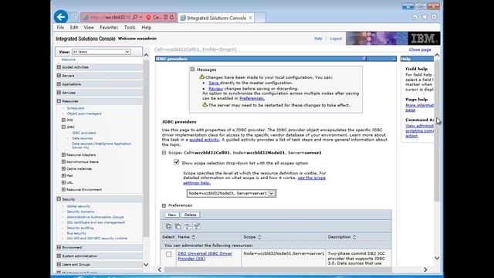Open Schedulers under Resources
The height and width of the screenshot is (278, 494).
(x=76, y=108)
